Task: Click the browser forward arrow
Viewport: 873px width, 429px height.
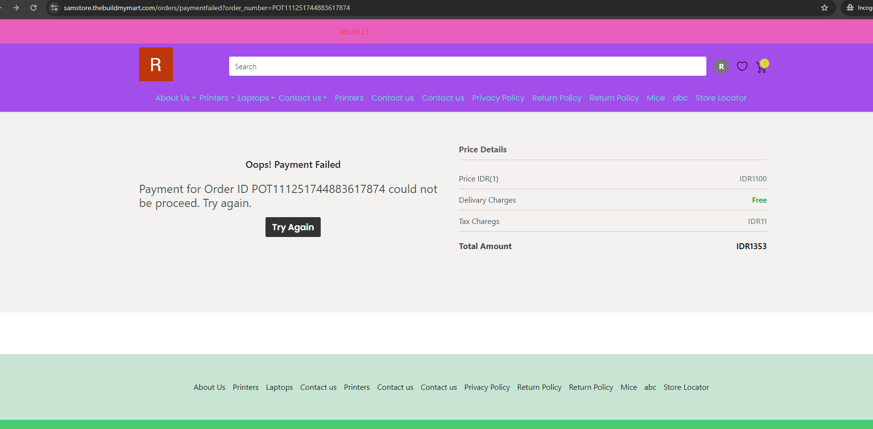Action: [16, 8]
